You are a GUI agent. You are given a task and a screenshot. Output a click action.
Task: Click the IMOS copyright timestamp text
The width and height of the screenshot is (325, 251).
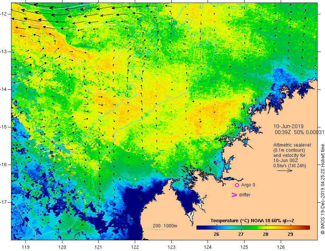click(x=322, y=189)
